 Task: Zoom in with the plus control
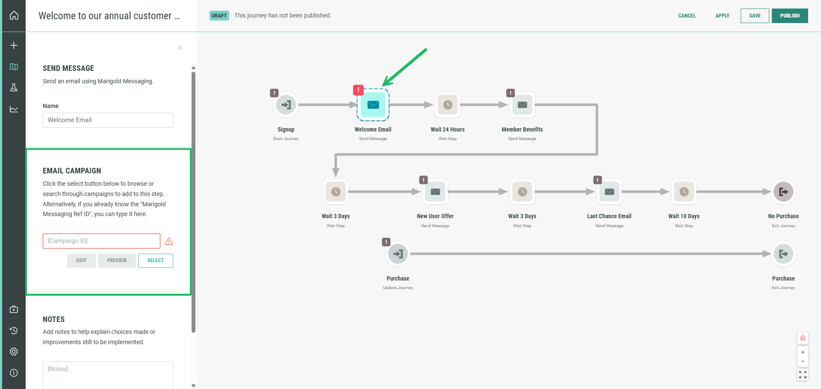[803, 352]
